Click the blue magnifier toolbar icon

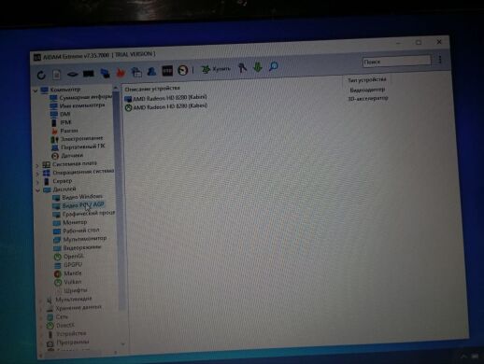click(273, 66)
